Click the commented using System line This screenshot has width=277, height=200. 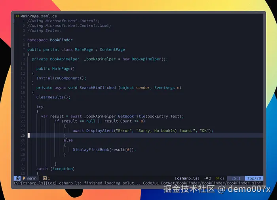tap(44, 30)
